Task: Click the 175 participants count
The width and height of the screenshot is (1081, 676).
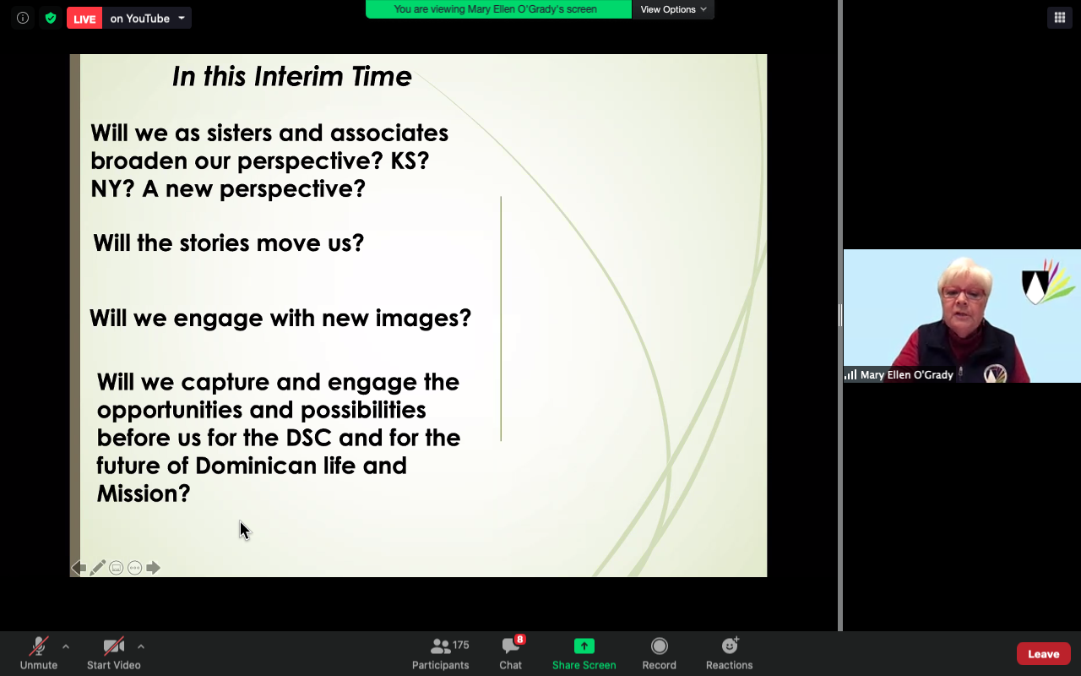Action: [461, 645]
